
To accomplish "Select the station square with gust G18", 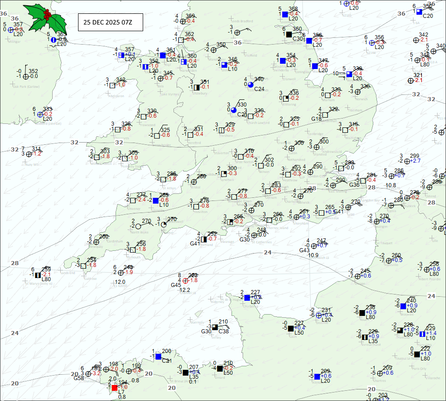I will pyautogui.click(x=325, y=115).
